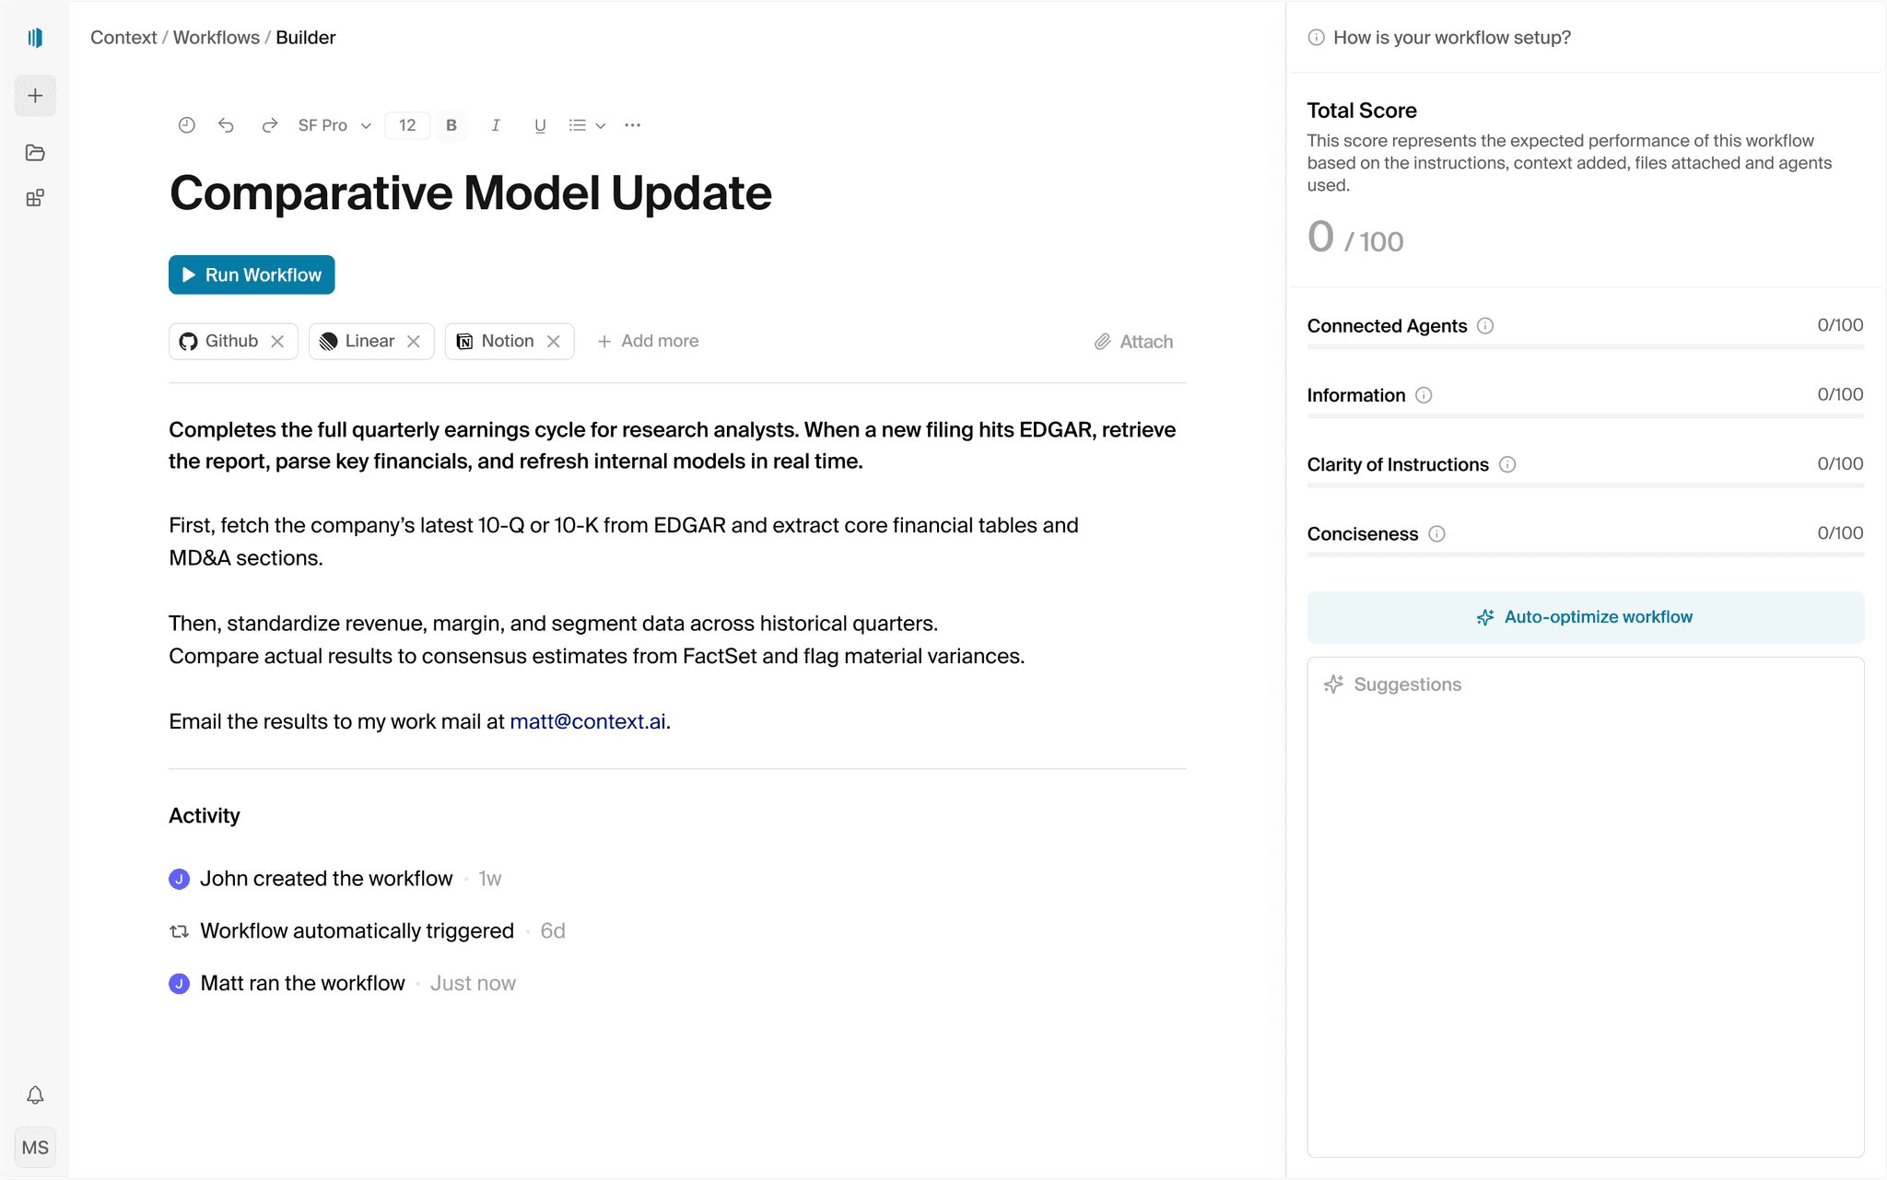Open the SF Pro font dropdown
1887x1180 pixels.
(334, 124)
